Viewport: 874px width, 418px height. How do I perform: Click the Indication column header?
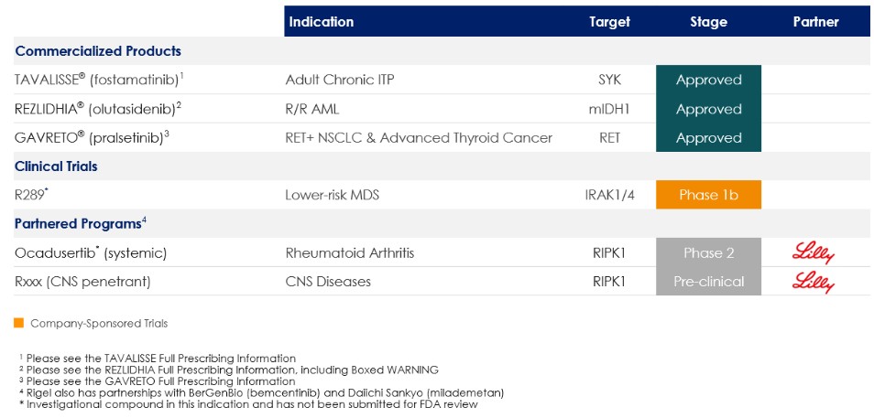321,22
